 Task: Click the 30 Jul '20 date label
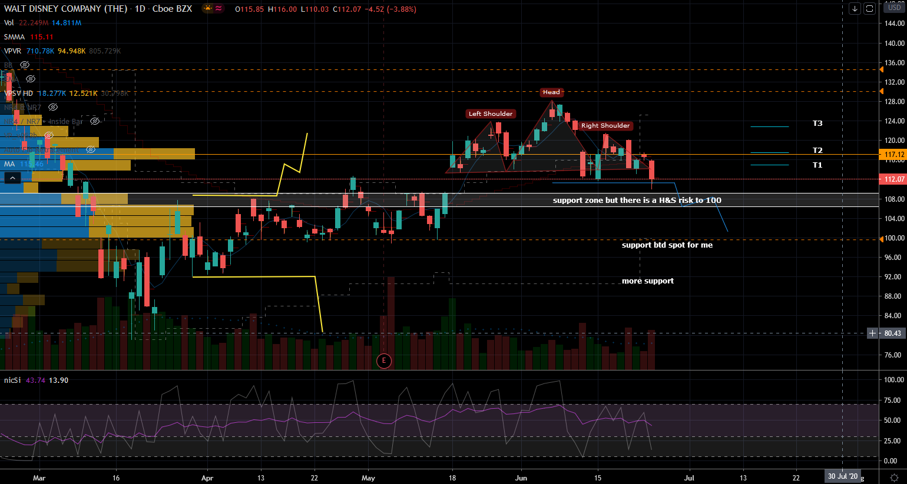coord(843,476)
